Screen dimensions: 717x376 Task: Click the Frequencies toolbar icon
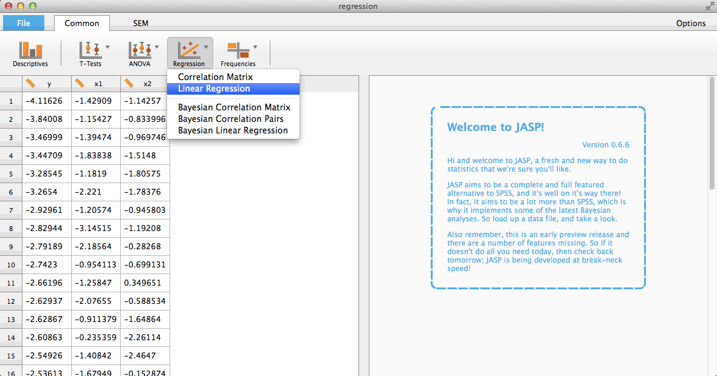tap(238, 50)
